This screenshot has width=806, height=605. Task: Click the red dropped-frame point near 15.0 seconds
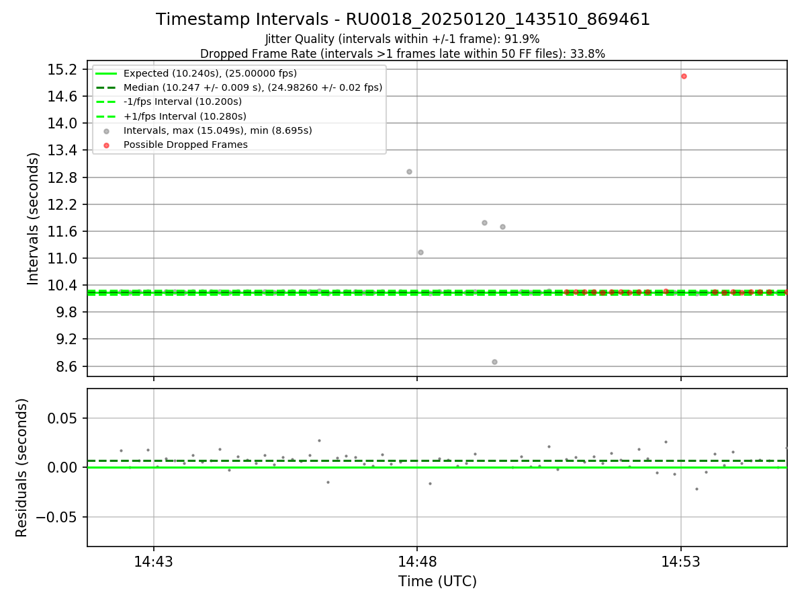click(x=684, y=76)
